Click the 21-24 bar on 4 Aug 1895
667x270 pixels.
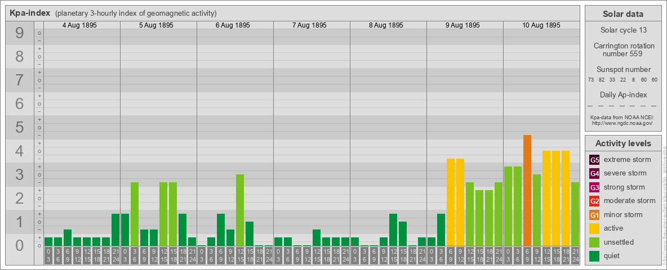(115, 230)
